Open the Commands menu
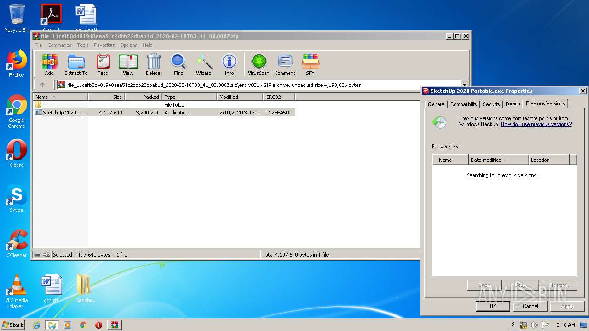Screen dimensions: 589x331 click(59, 45)
